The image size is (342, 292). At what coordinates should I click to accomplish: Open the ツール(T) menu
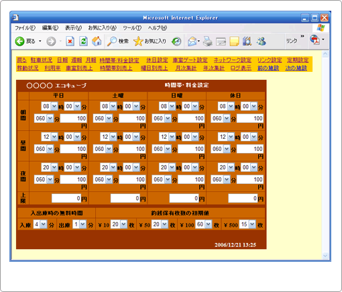point(132,28)
